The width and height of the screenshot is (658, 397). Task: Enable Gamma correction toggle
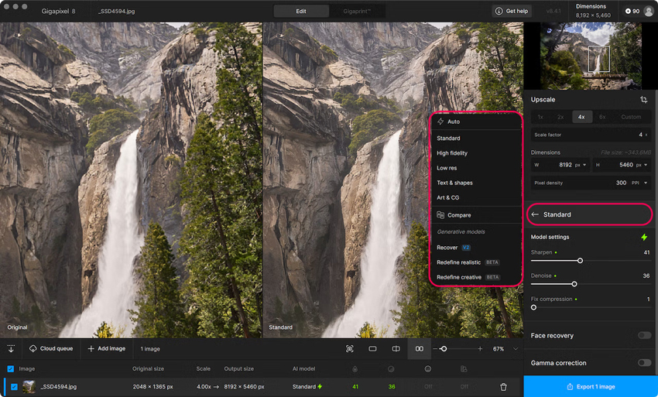click(x=644, y=363)
